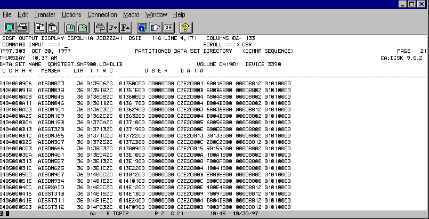
Task: Click the status bar date 10/30/97
Action: [x=246, y=214]
